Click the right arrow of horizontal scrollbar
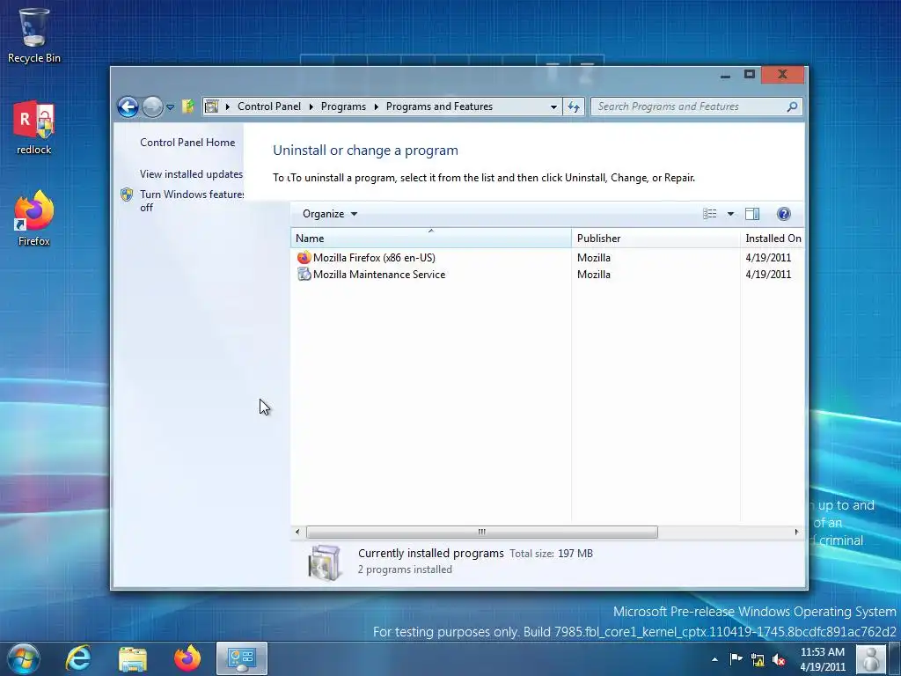This screenshot has height=676, width=901. pyautogui.click(x=796, y=532)
